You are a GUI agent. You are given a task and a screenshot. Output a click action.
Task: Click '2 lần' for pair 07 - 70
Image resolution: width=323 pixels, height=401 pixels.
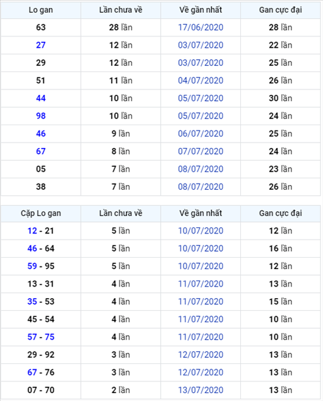pyautogui.click(x=120, y=390)
